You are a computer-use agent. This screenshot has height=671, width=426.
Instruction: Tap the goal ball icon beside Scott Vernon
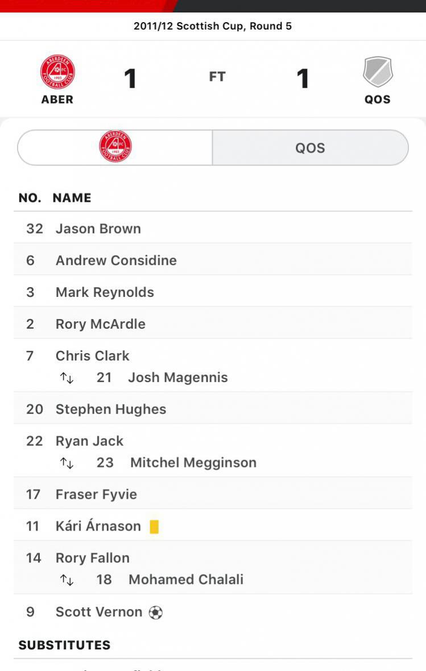pyautogui.click(x=155, y=612)
